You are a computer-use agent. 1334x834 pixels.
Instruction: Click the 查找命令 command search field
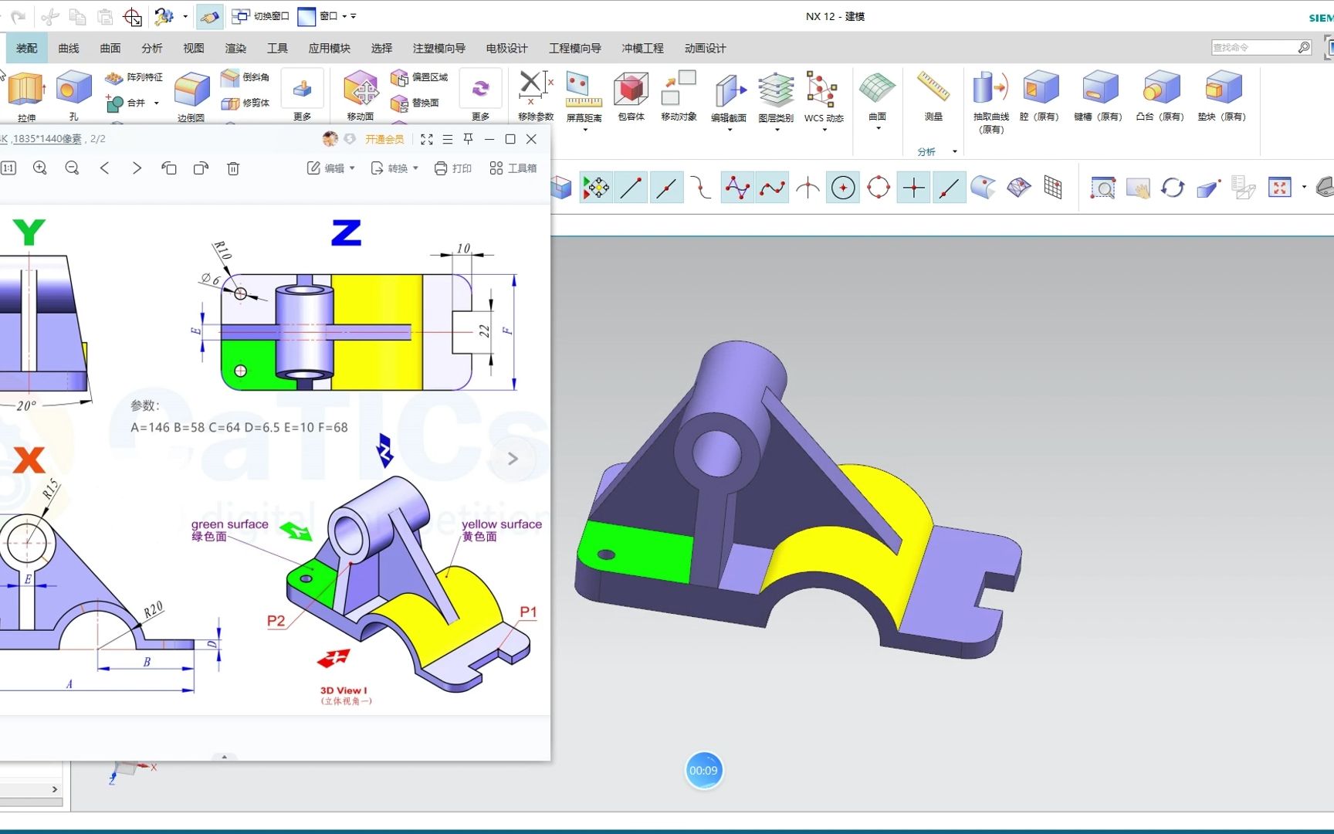coord(1261,48)
